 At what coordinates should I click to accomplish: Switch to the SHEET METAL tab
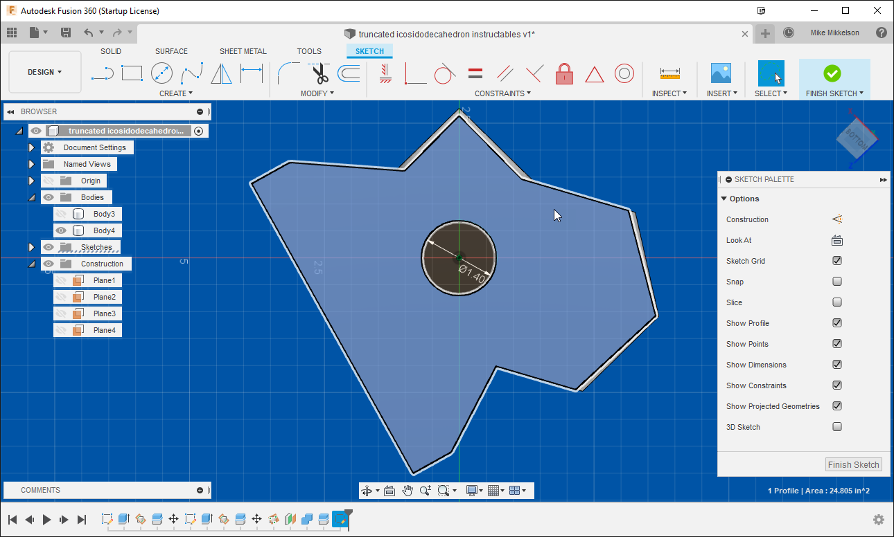243,51
